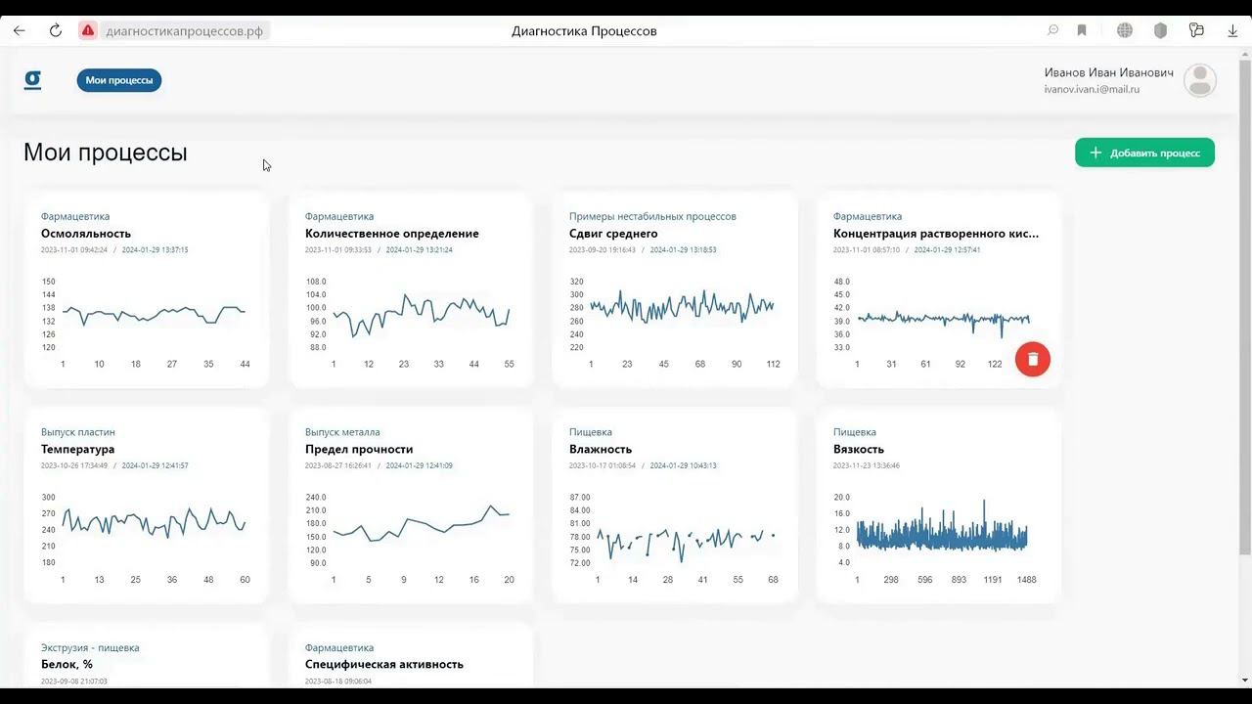Open the Вязкость process card
Image resolution: width=1252 pixels, height=704 pixels.
[939, 506]
